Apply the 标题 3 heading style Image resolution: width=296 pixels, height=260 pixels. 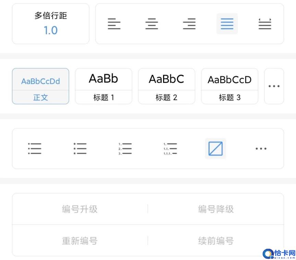[x=230, y=86]
